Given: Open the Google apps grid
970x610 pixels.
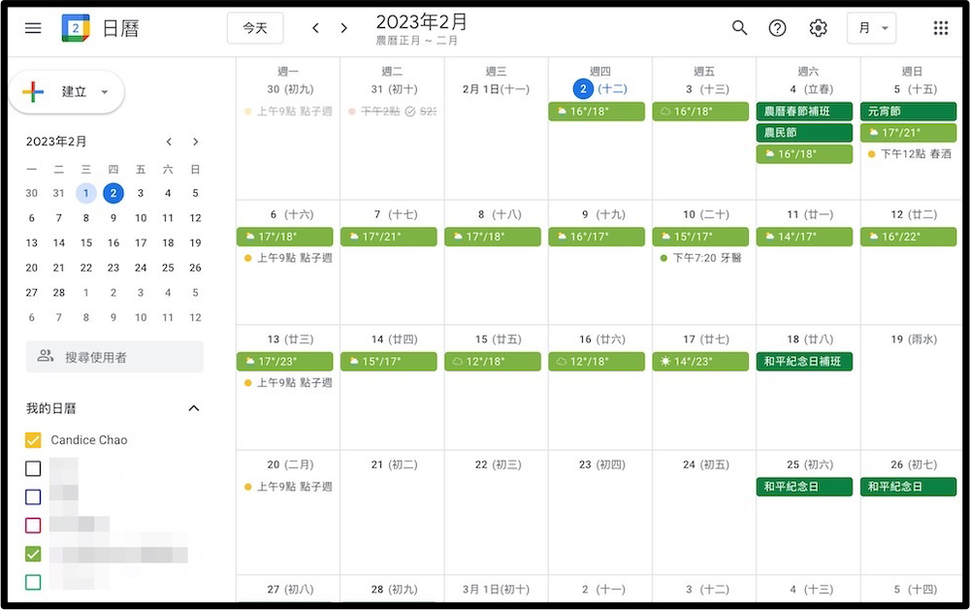Looking at the screenshot, I should pos(940,28).
